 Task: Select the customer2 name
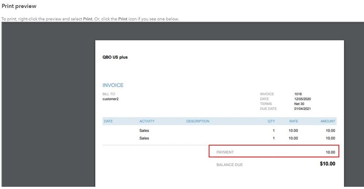point(110,99)
